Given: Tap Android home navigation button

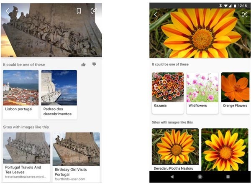Looking at the screenshot, I should tap(200, 177).
